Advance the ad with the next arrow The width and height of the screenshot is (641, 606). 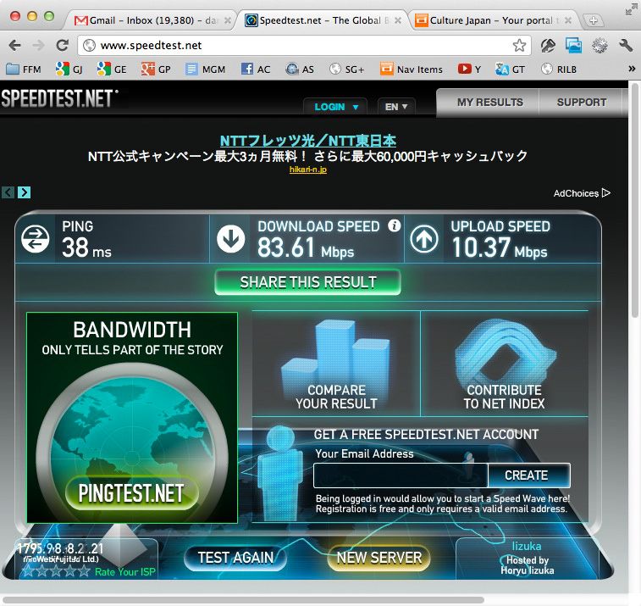[24, 192]
